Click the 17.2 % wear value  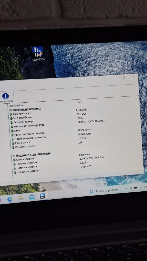[x=82, y=138]
